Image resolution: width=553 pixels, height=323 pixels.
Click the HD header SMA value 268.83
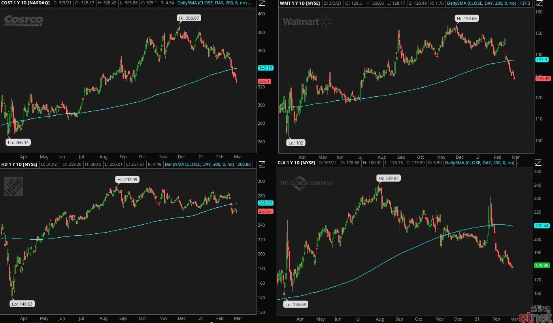click(x=244, y=164)
